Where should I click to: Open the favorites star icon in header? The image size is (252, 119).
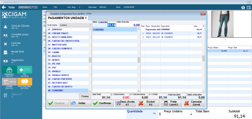click(x=243, y=7)
